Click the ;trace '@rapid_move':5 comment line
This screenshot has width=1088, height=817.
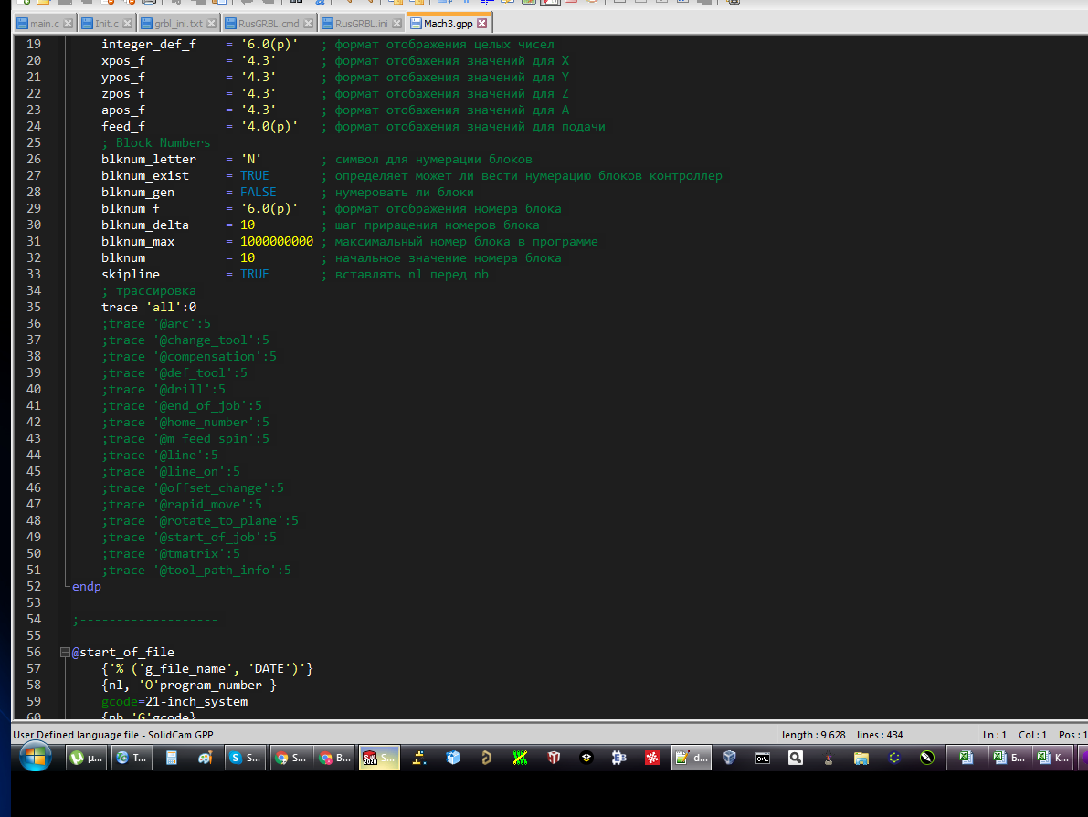(x=182, y=504)
